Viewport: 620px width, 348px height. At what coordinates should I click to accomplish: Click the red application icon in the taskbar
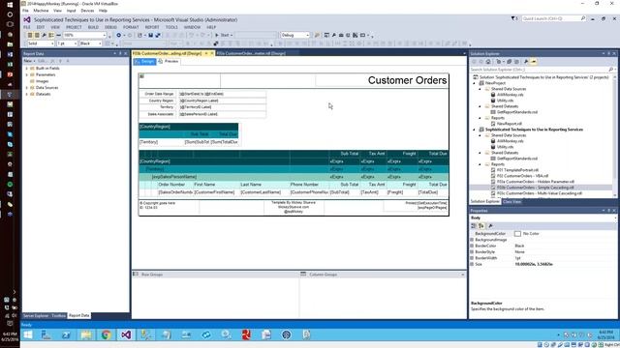pos(246,335)
